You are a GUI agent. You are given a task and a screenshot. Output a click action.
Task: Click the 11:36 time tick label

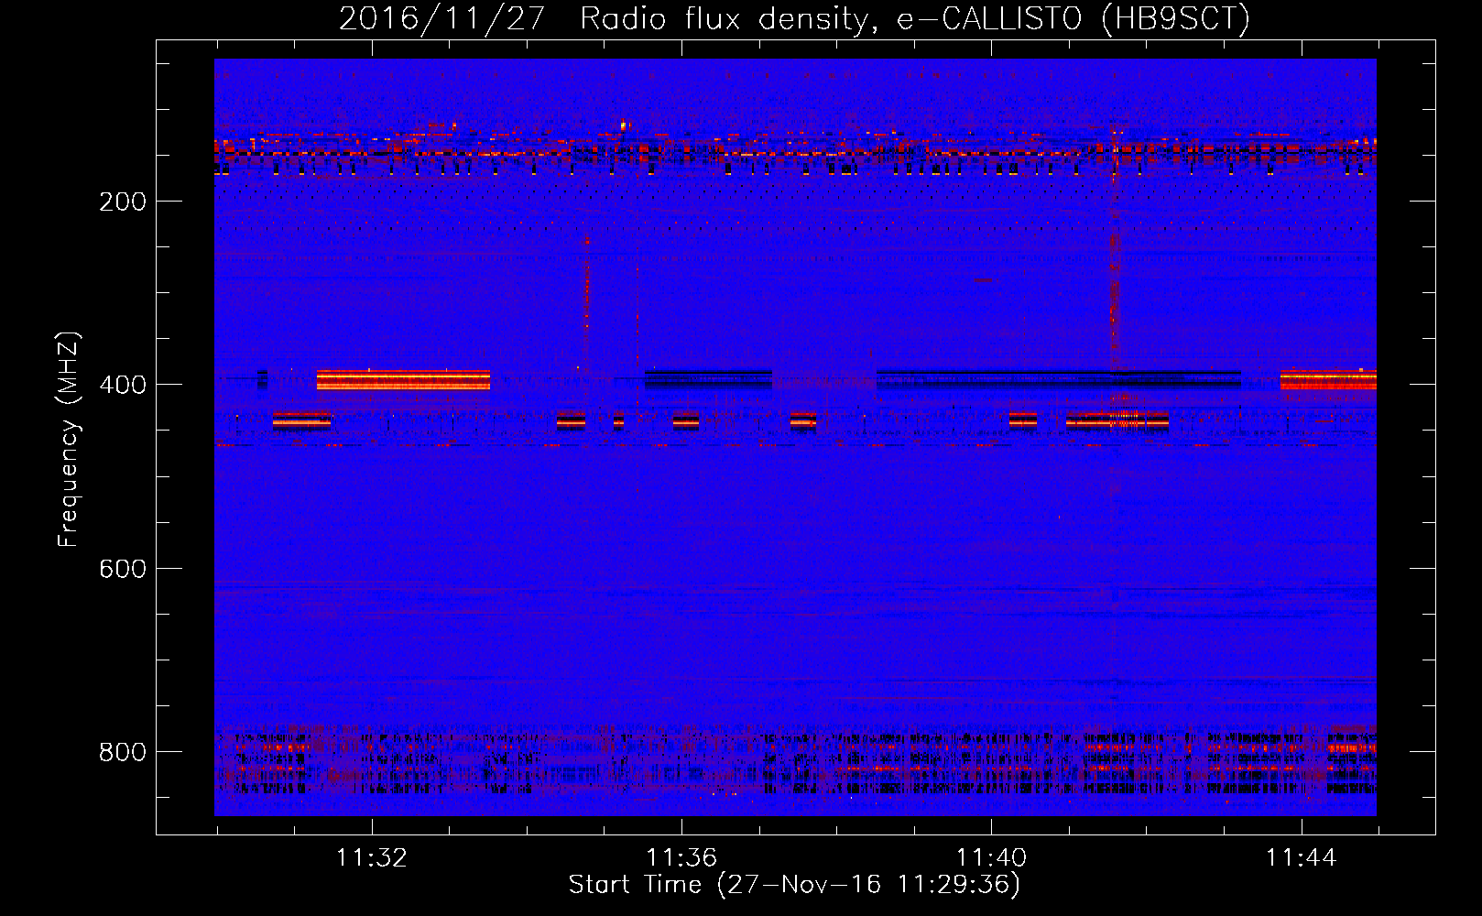681,858
